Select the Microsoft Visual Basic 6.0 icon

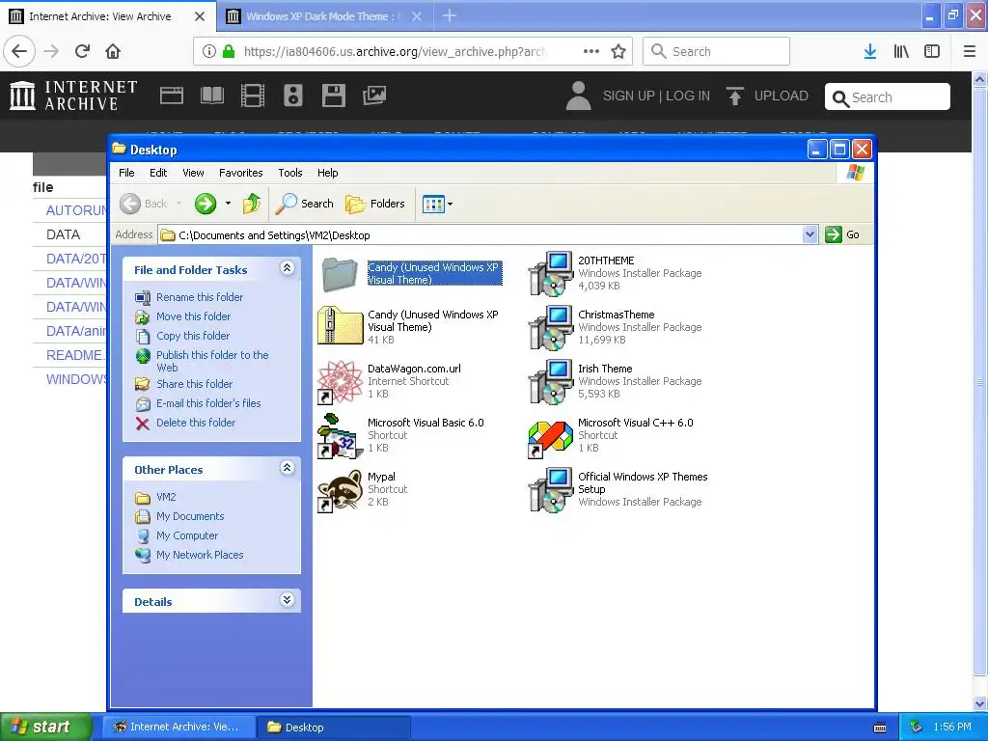tap(340, 435)
